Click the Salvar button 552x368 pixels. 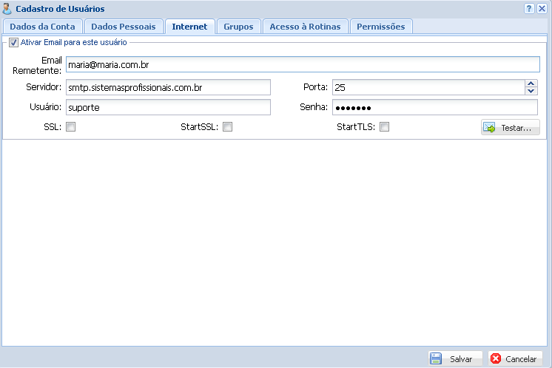click(455, 358)
